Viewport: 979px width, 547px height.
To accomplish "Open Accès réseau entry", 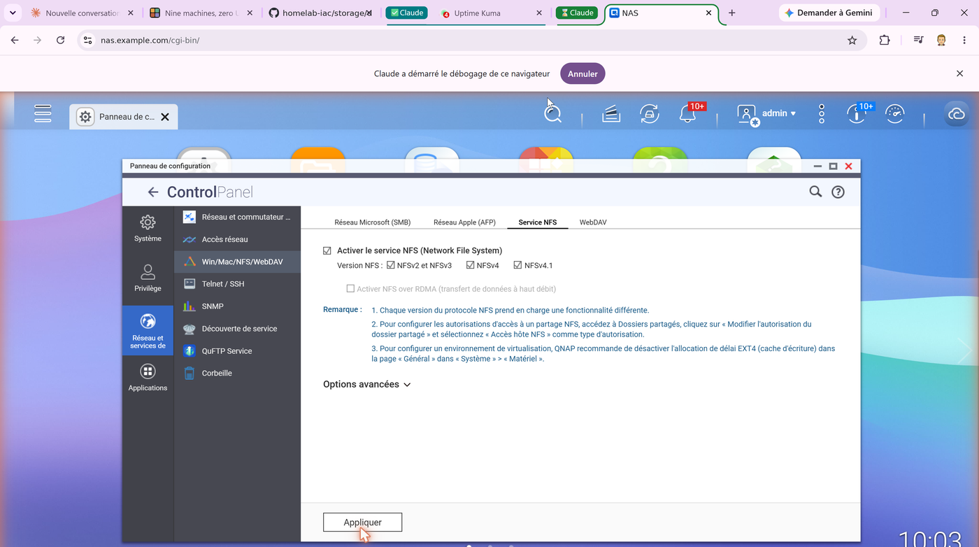I will 237,239.
